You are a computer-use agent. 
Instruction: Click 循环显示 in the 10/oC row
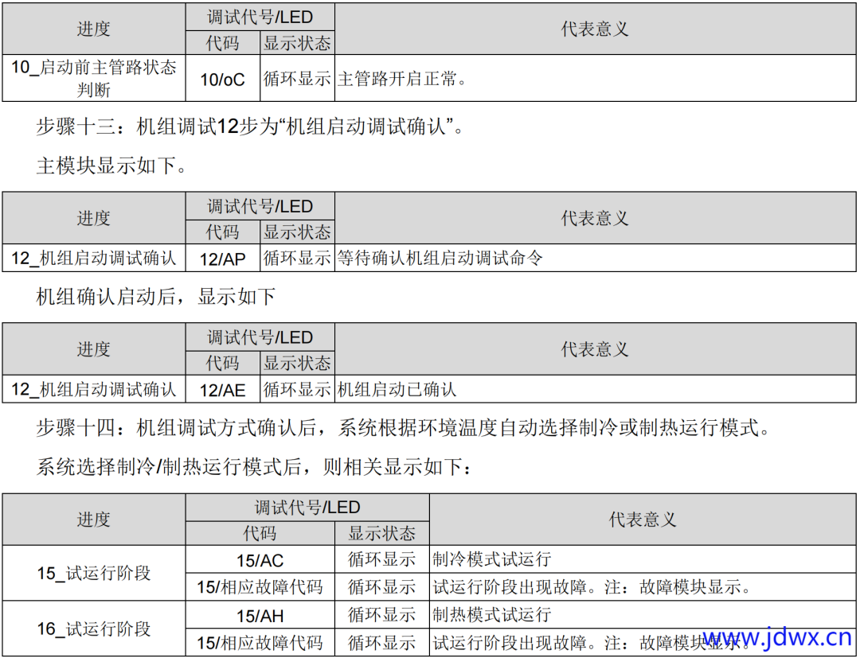[297, 79]
